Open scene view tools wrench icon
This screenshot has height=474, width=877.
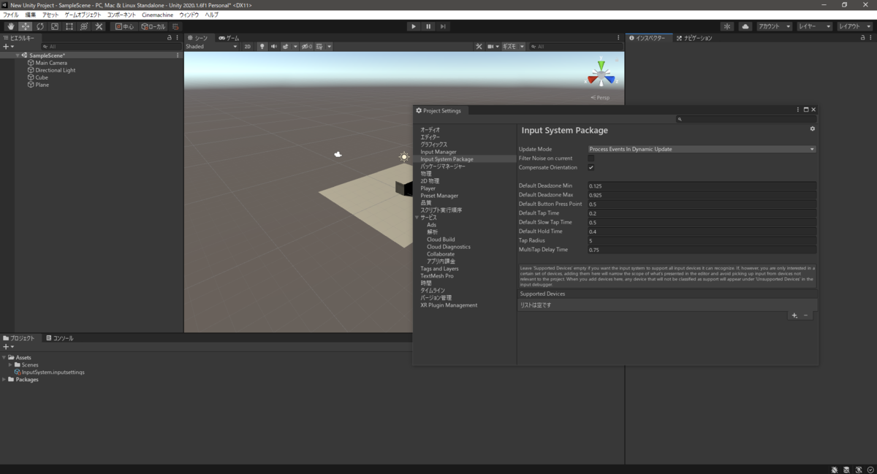click(479, 46)
